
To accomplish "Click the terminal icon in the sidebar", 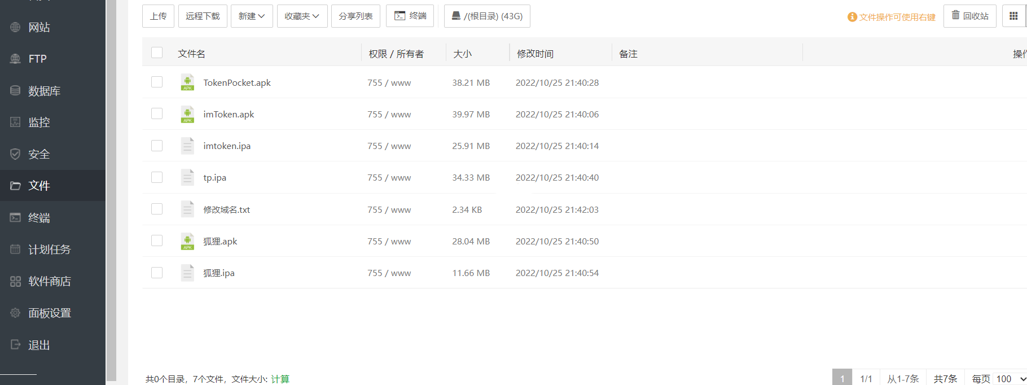I will pos(15,217).
